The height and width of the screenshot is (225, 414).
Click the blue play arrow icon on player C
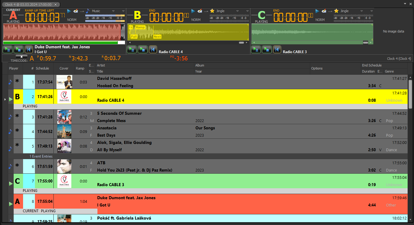(x=317, y=11)
